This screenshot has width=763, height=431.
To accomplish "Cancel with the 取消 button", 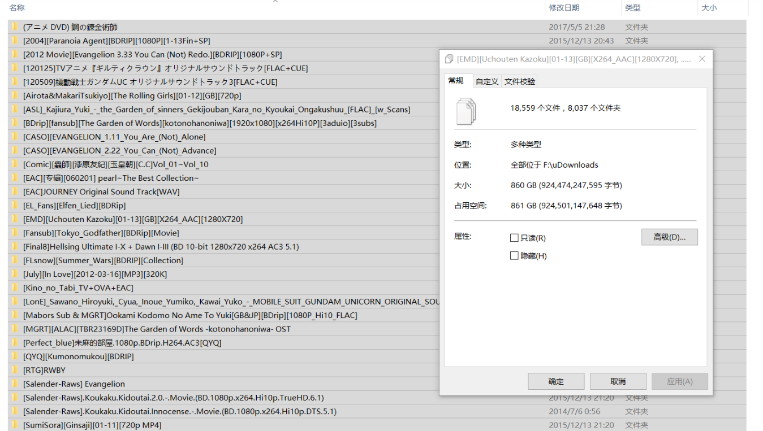I will tap(618, 381).
